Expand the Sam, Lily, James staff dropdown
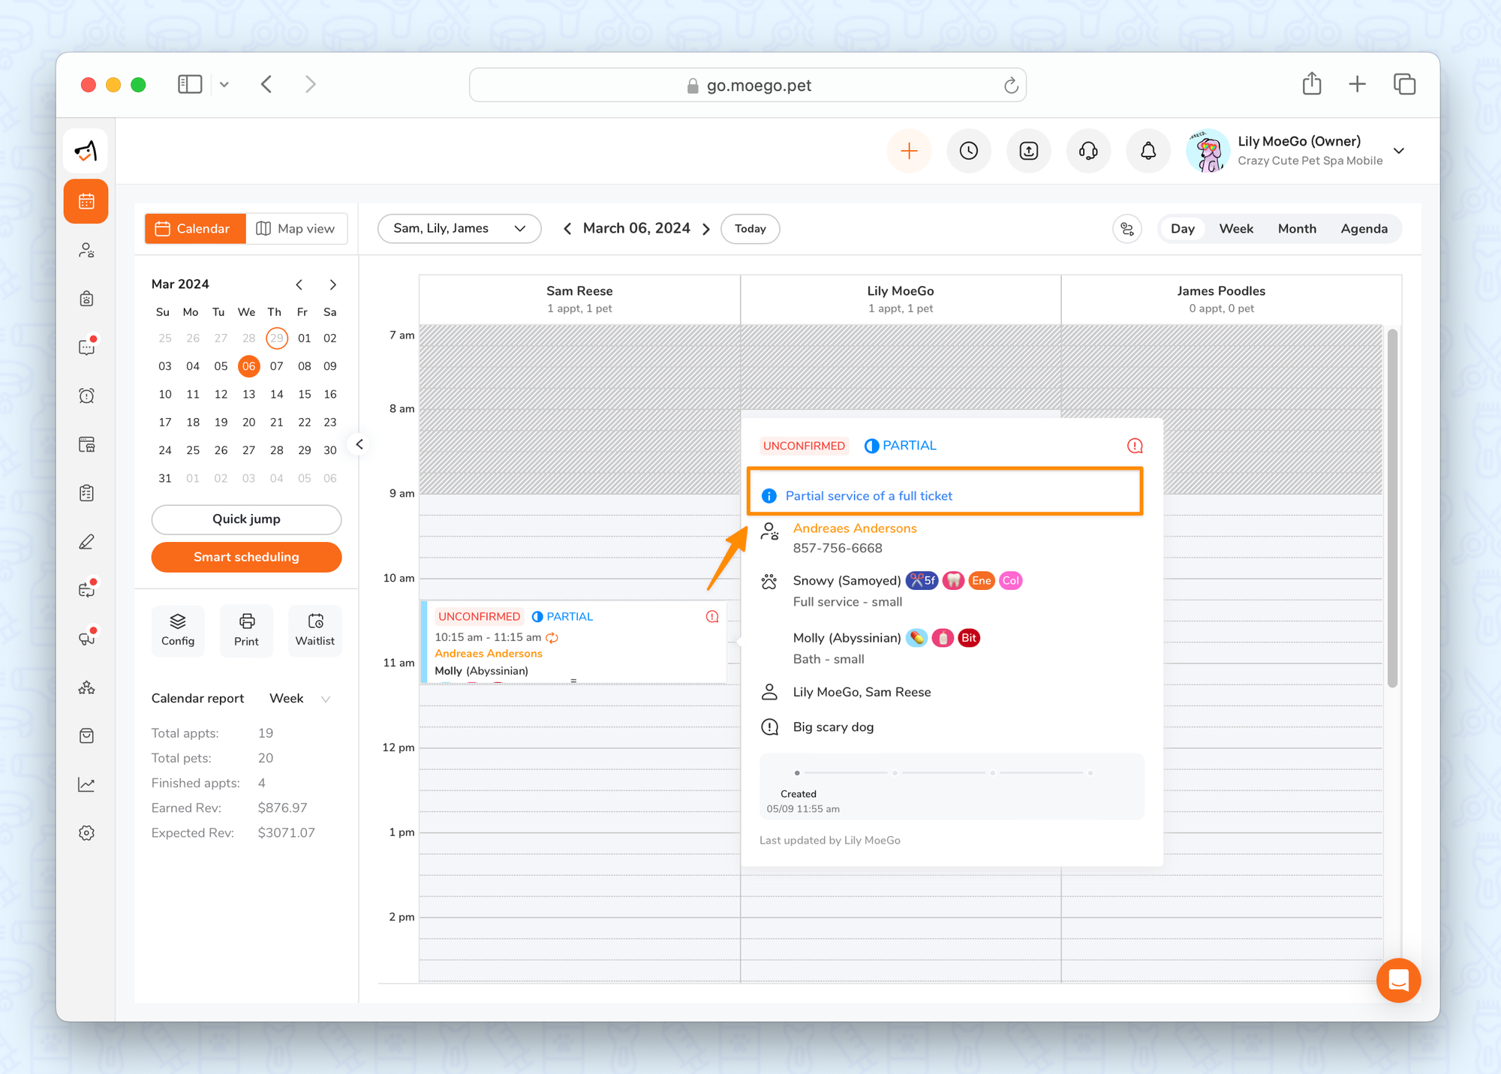Screen dimensions: 1501x1074 [x=459, y=229]
